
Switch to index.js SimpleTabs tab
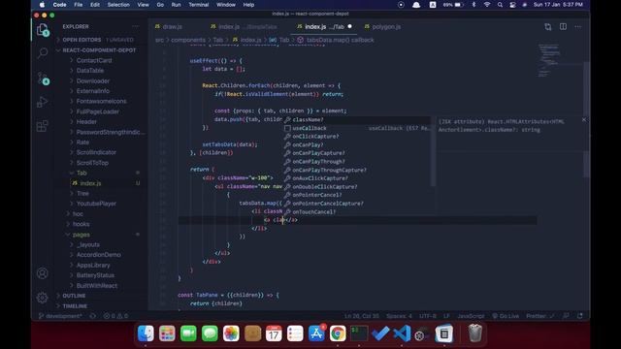247,26
